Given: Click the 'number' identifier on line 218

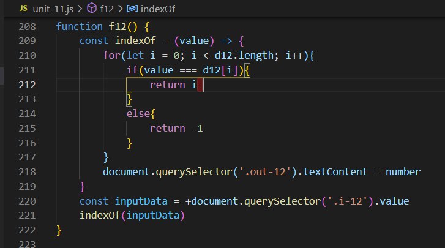Looking at the screenshot, I should (403, 172).
